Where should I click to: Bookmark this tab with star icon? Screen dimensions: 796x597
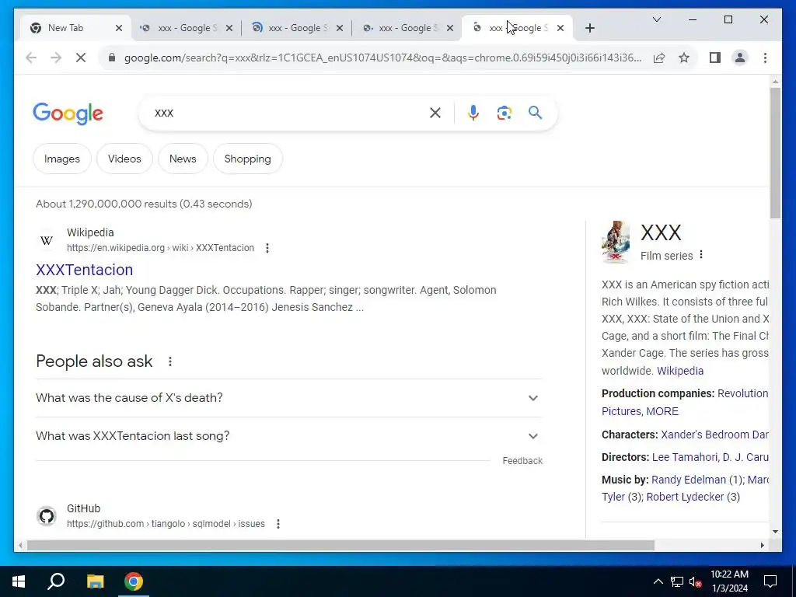tap(684, 58)
